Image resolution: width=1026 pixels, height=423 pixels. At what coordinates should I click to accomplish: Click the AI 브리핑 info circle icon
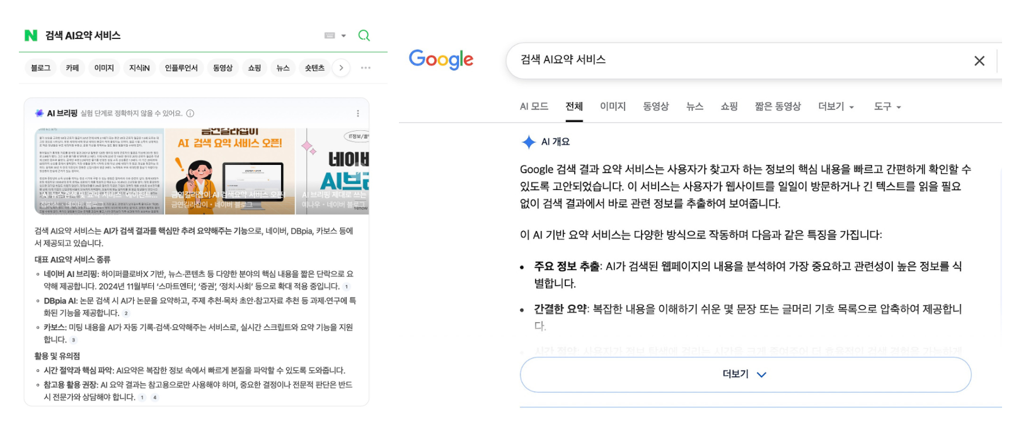pyautogui.click(x=190, y=113)
